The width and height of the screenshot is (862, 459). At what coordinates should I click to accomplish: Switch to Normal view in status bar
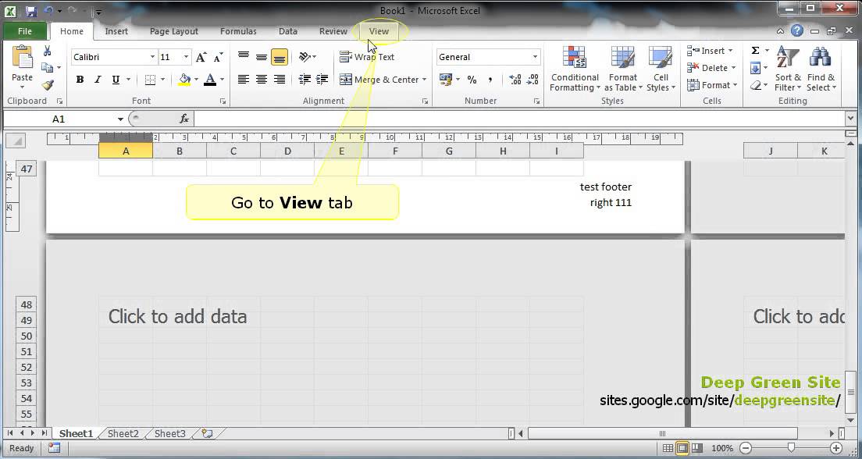(668, 448)
